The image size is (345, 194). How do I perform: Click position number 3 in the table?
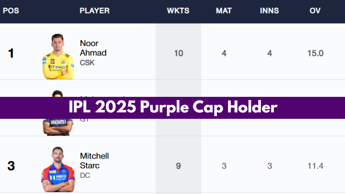pyautogui.click(x=11, y=166)
